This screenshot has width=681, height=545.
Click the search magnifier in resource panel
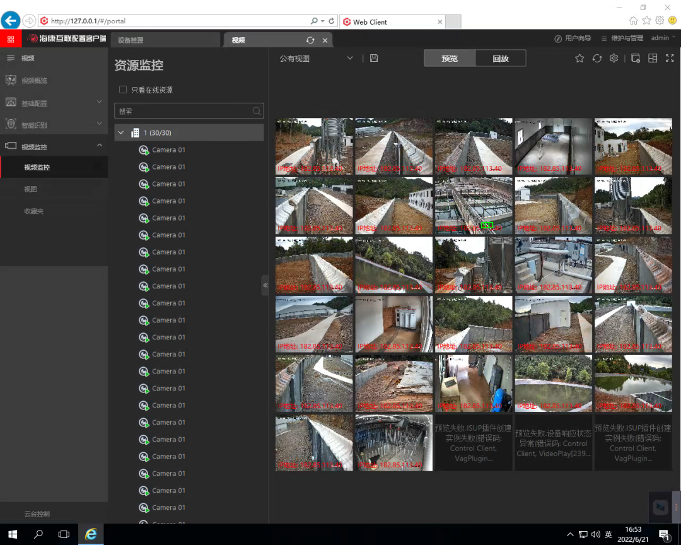pos(257,111)
